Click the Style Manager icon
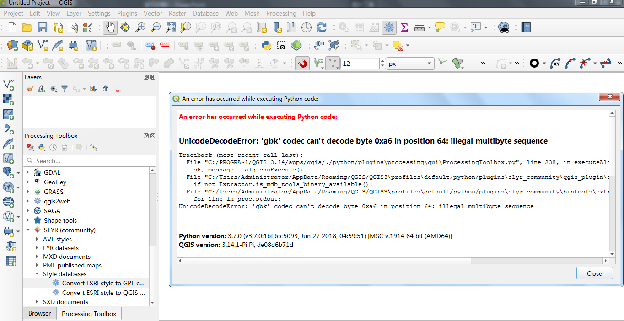This screenshot has height=321, width=624. [87, 27]
